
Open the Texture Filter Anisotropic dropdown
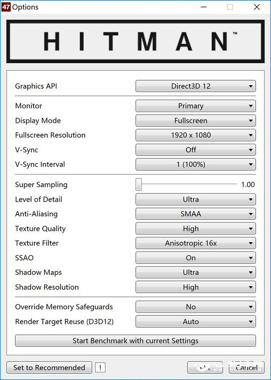pos(196,243)
